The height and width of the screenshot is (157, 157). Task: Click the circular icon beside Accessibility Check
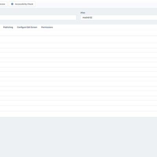(12, 4)
